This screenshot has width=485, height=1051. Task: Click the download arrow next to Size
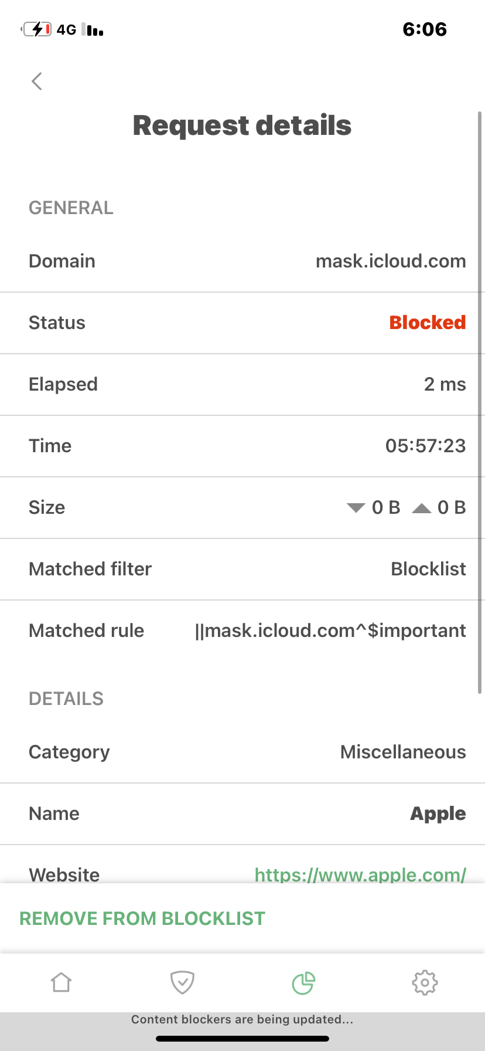click(356, 508)
